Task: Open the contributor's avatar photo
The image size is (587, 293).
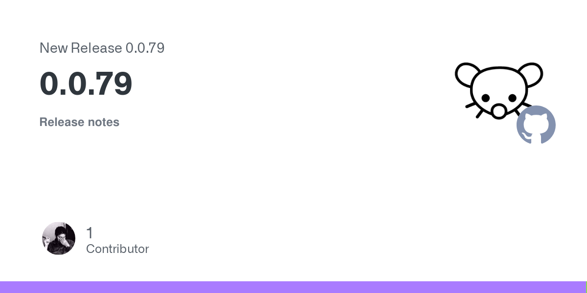Action: [59, 238]
